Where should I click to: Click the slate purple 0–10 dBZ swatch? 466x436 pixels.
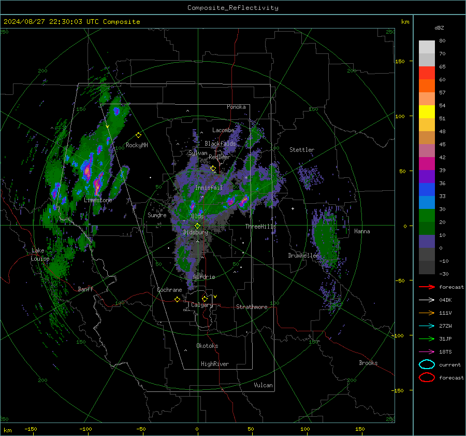pyautogui.click(x=427, y=242)
